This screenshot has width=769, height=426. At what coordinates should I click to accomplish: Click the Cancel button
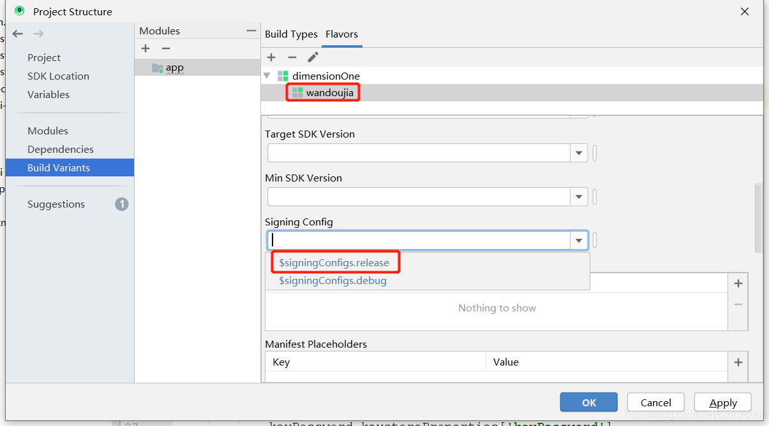pyautogui.click(x=656, y=402)
